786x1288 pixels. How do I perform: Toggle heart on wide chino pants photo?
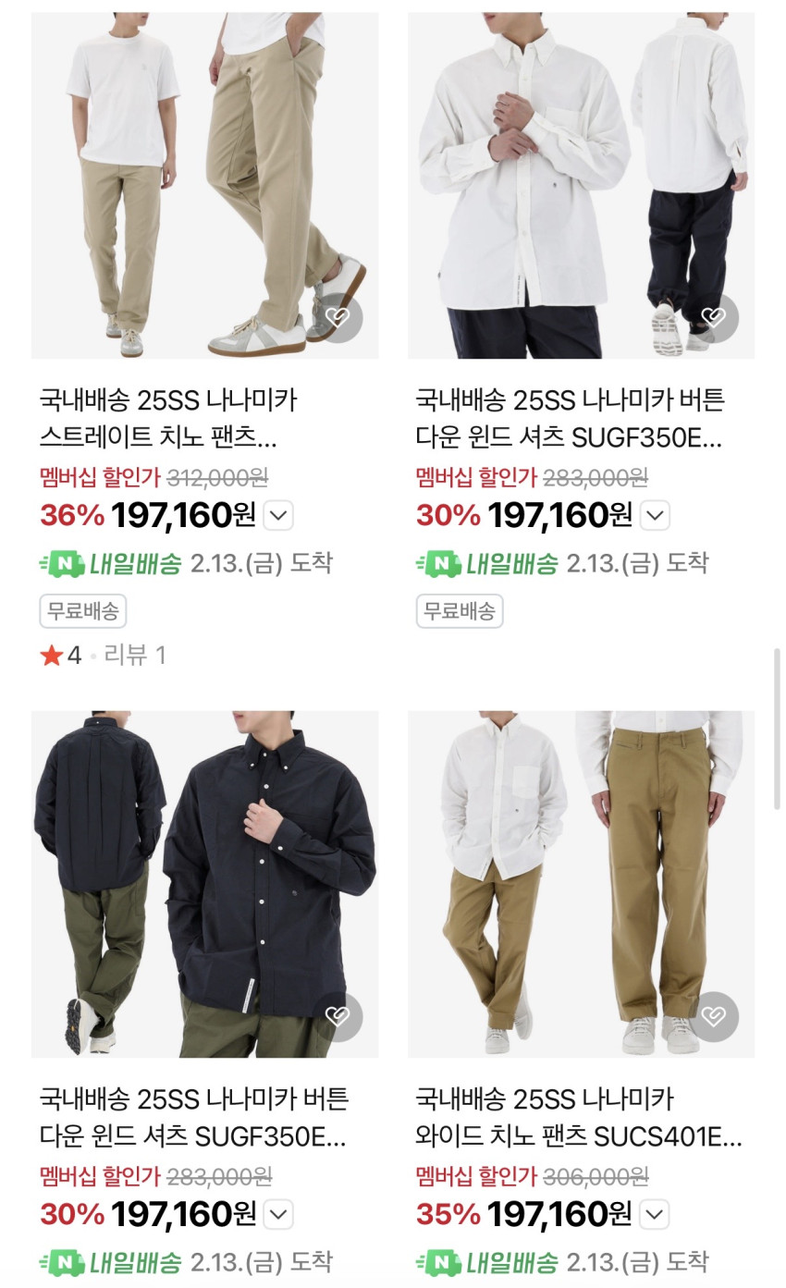click(714, 1016)
